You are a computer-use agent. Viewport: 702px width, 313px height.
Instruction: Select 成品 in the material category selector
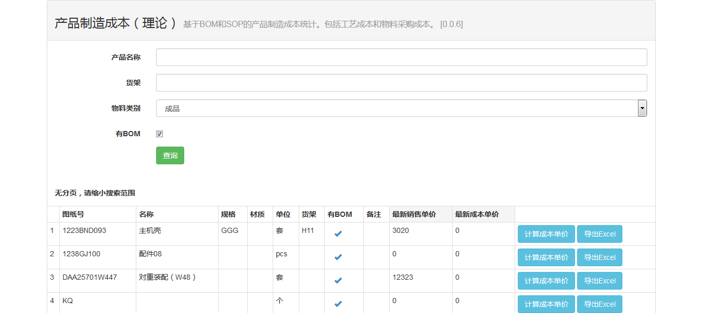(401, 108)
